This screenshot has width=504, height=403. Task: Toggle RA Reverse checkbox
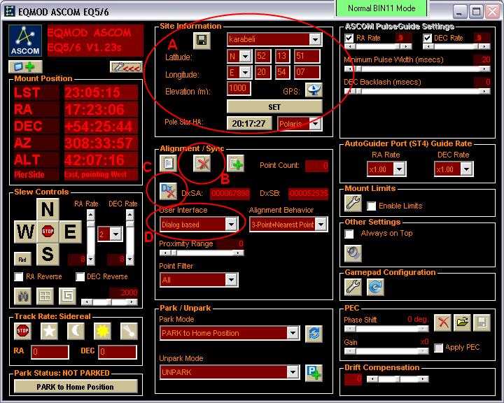[x=19, y=276]
